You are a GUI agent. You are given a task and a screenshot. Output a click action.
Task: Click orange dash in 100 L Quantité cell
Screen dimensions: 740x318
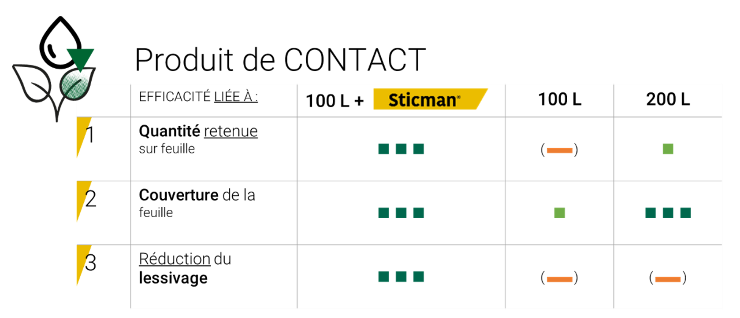coord(559,150)
